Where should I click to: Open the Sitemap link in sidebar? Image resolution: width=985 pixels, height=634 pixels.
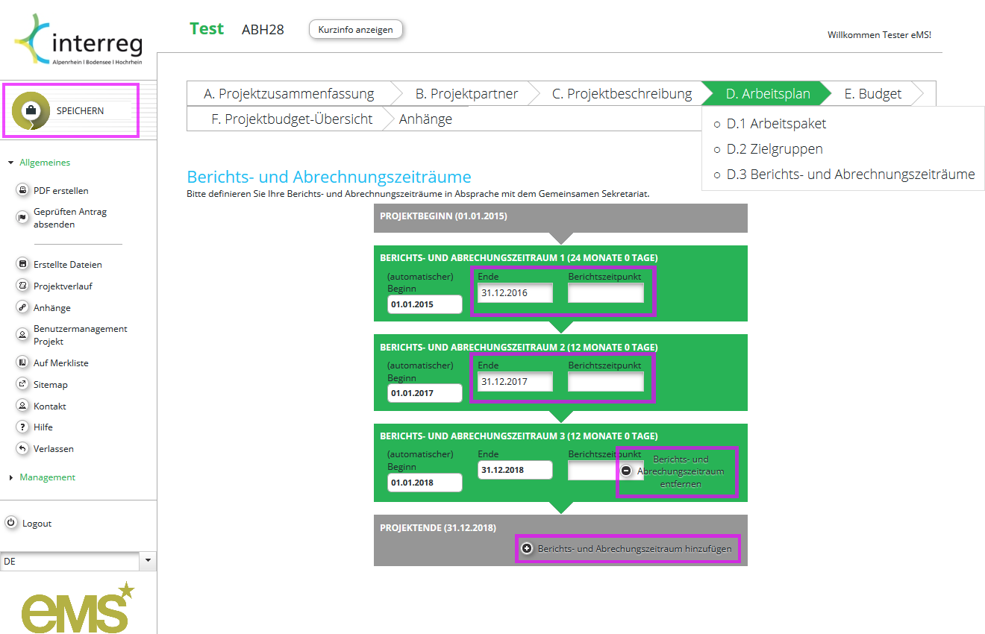(50, 385)
